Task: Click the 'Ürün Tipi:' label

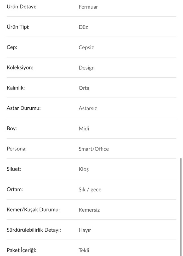Action: 18,27
